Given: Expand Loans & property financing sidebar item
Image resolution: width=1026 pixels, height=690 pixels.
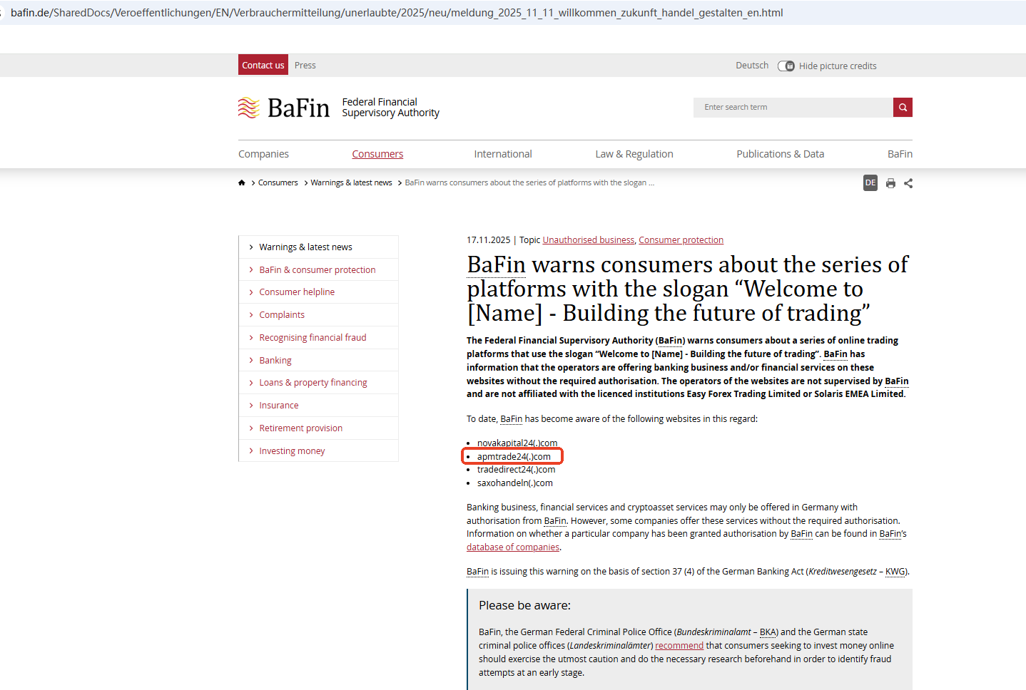Looking at the screenshot, I should (x=318, y=383).
